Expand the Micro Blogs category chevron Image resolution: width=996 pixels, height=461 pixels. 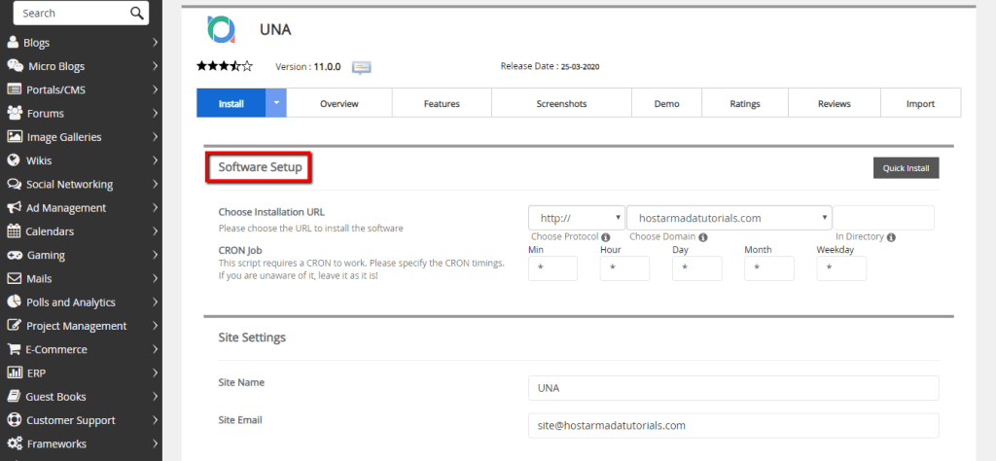pyautogui.click(x=155, y=66)
